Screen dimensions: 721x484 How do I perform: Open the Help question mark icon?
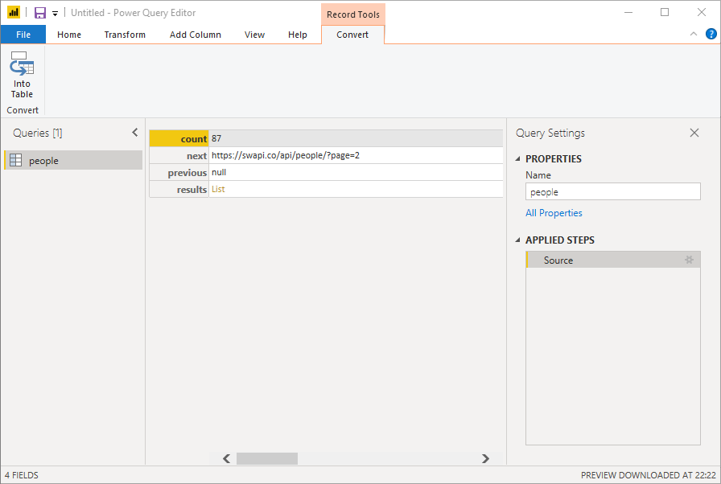(x=711, y=34)
